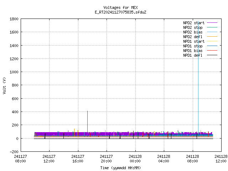The height and width of the screenshot is (171, 228).
Task: Click the -200 y-axis tick label
Action: click(x=14, y=152)
